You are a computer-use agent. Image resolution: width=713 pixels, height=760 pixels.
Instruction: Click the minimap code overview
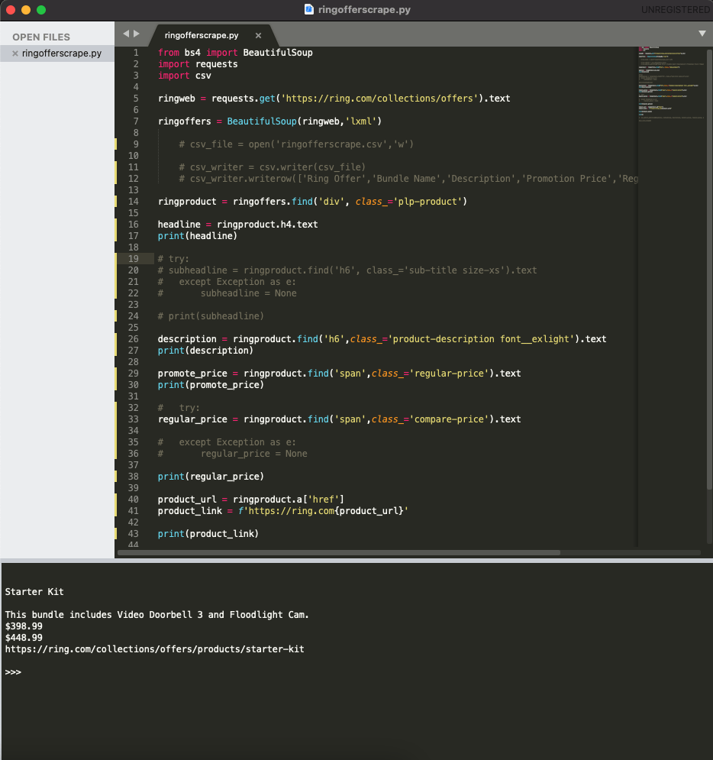point(671,85)
